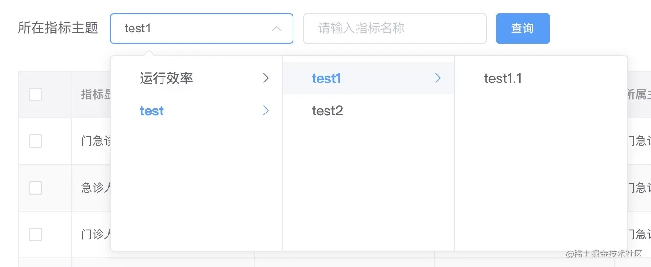The height and width of the screenshot is (267, 651).
Task: Check the checkbox for the 门急诊 row
Action: click(35, 141)
